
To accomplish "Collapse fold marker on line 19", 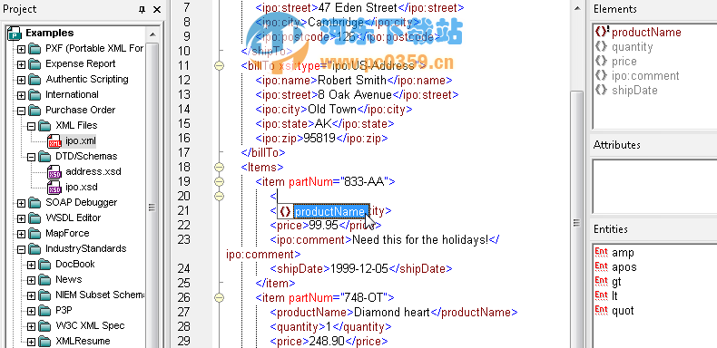I will point(220,182).
